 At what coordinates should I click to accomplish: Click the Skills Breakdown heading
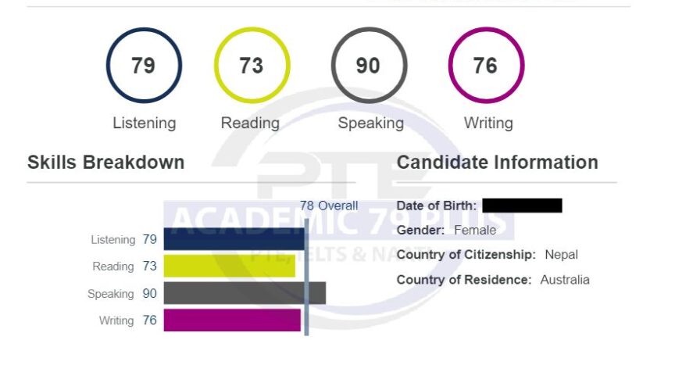(x=106, y=163)
